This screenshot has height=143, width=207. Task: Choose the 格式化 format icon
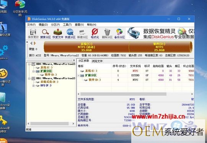pos(95,34)
